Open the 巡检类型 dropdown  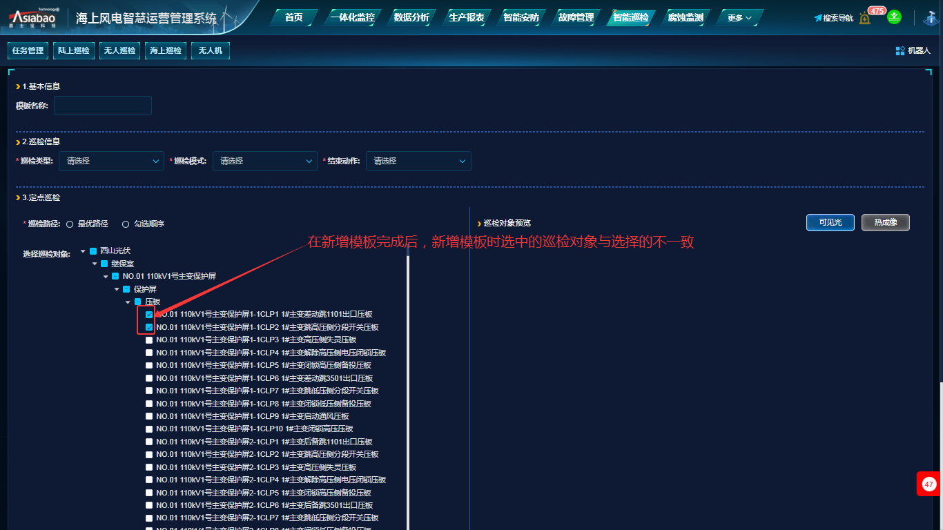(111, 161)
